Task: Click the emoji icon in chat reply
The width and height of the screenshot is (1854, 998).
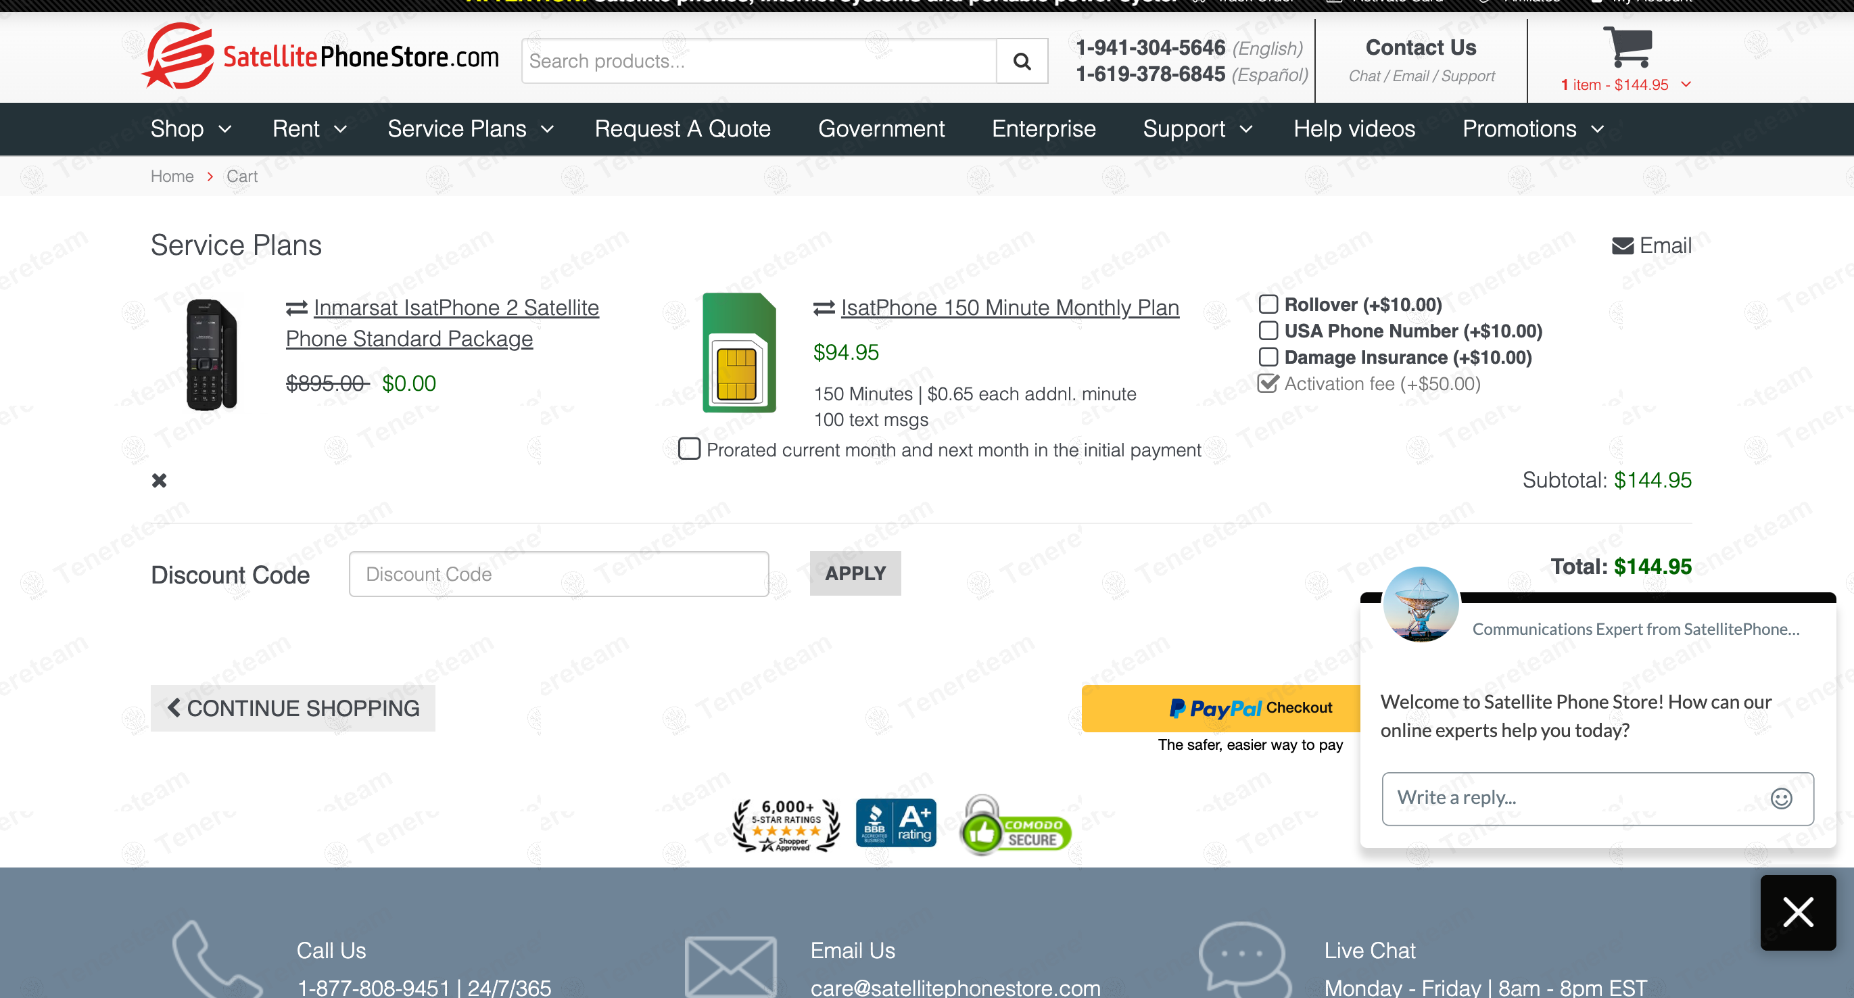Action: pos(1780,798)
